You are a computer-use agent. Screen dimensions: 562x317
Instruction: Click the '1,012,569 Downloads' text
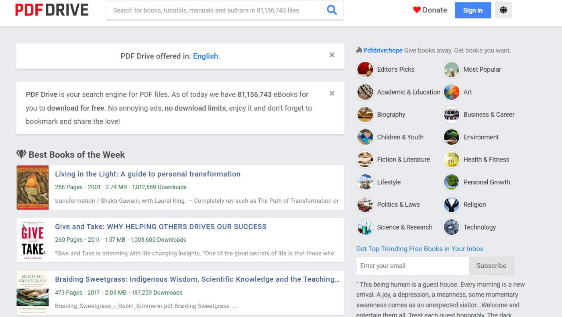pos(159,187)
